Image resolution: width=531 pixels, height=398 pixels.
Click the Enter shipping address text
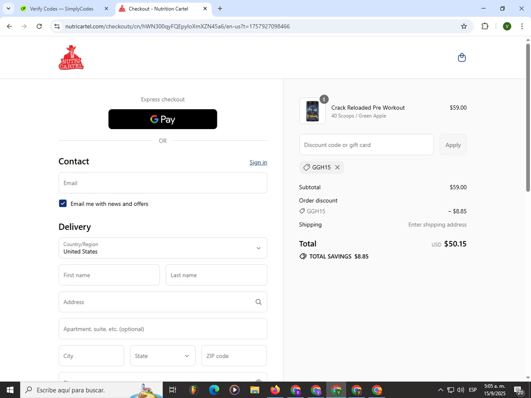pos(437,225)
